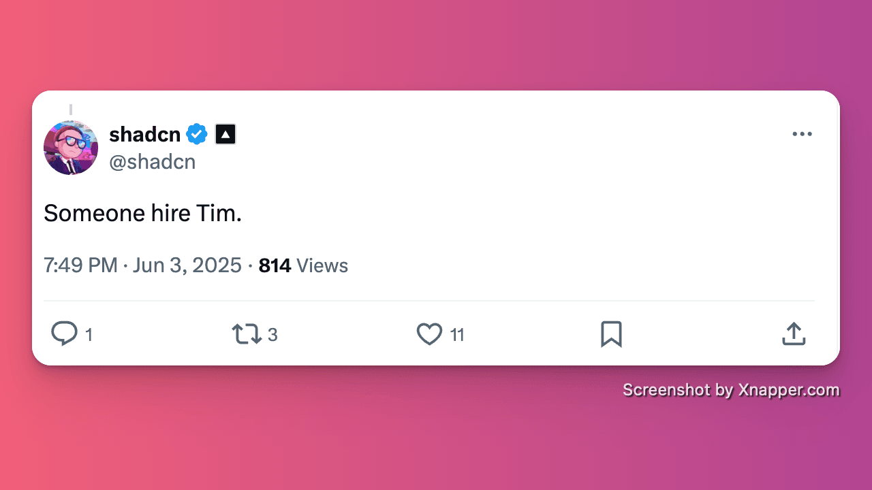Click the grey handle above the avatar
Screen dimensions: 872x490
tap(71, 109)
